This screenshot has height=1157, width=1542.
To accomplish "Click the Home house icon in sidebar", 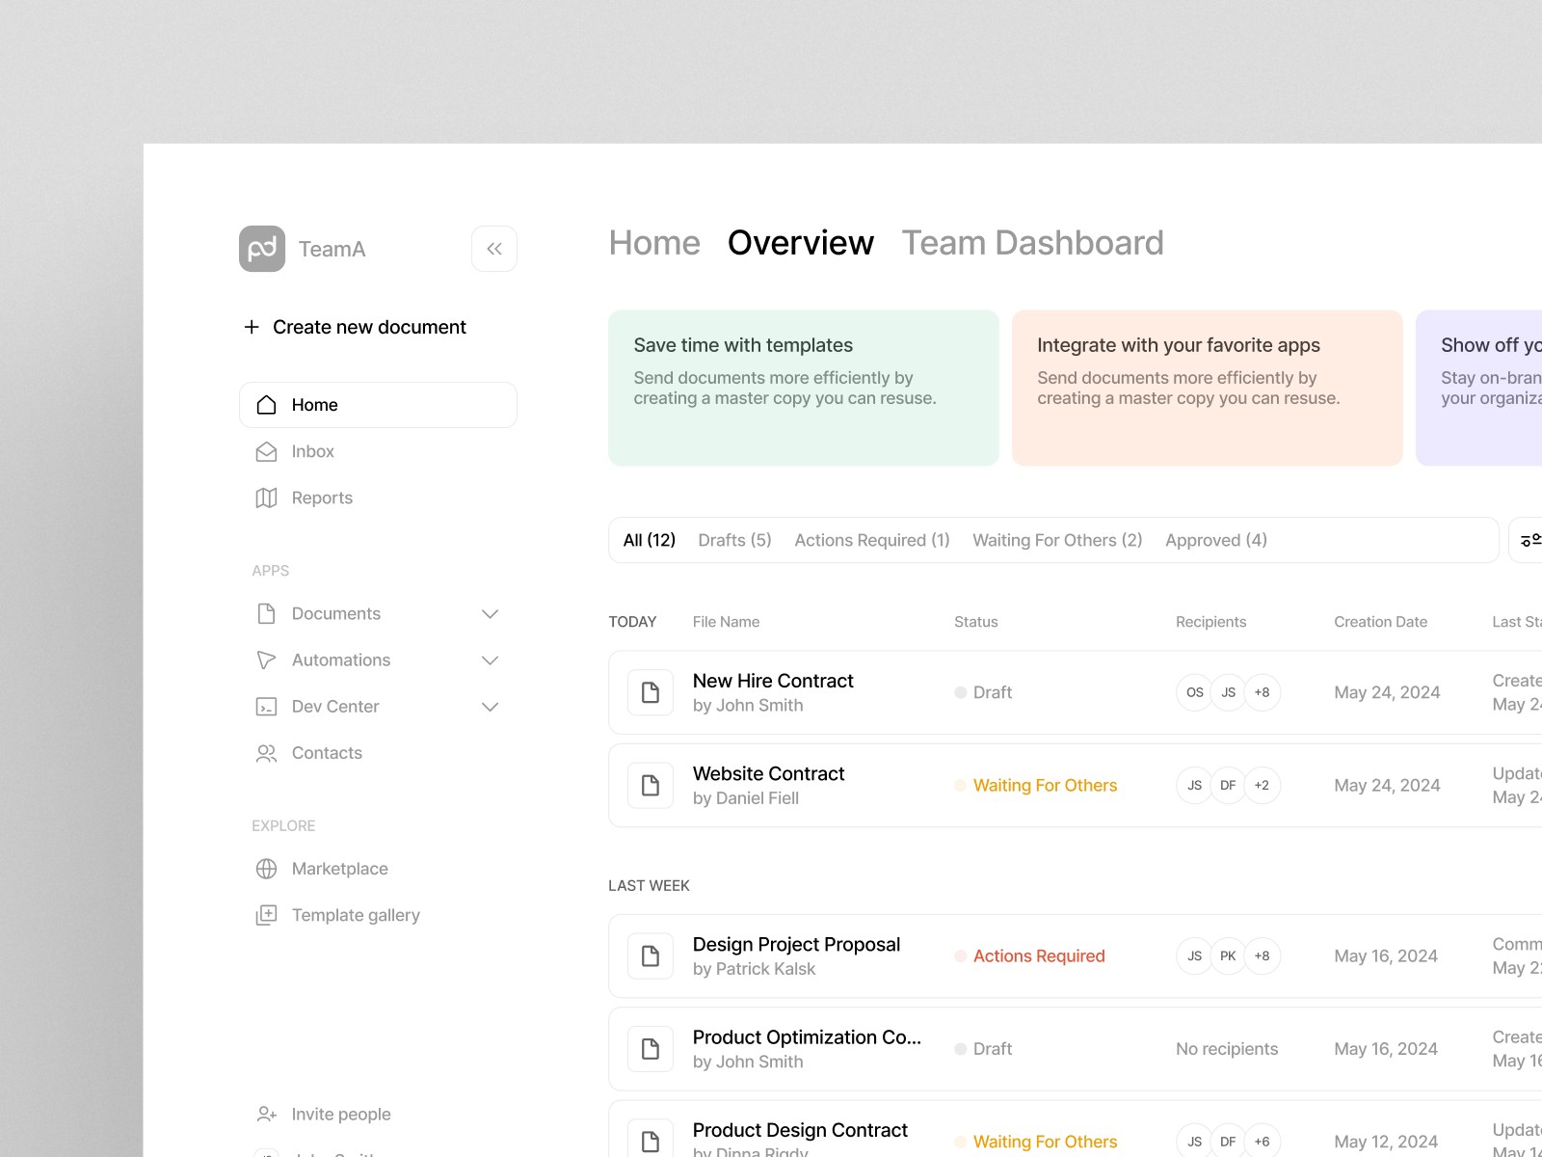I will click(x=267, y=405).
